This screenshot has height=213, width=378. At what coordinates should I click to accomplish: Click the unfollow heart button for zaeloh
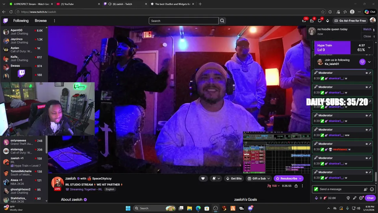[x=203, y=178]
